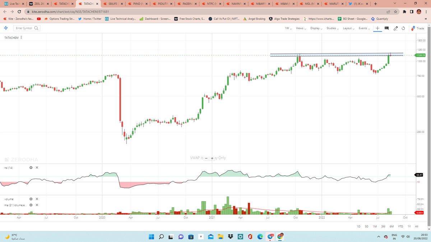Click the browser address bar URL

(68, 12)
